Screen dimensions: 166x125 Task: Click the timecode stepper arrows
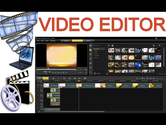86,73
